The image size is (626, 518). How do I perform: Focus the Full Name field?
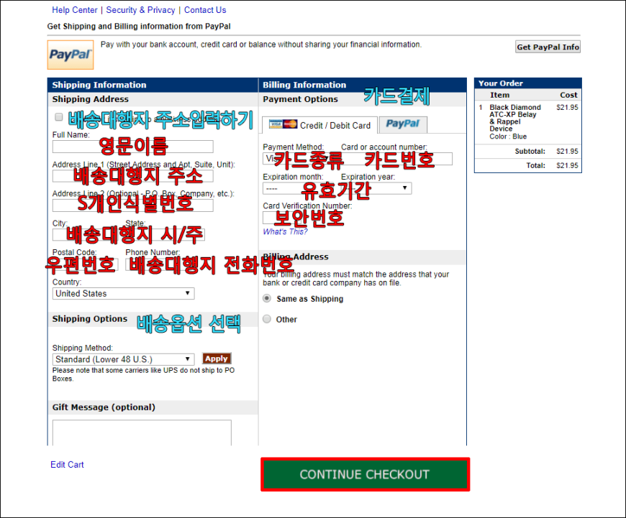pyautogui.click(x=133, y=147)
